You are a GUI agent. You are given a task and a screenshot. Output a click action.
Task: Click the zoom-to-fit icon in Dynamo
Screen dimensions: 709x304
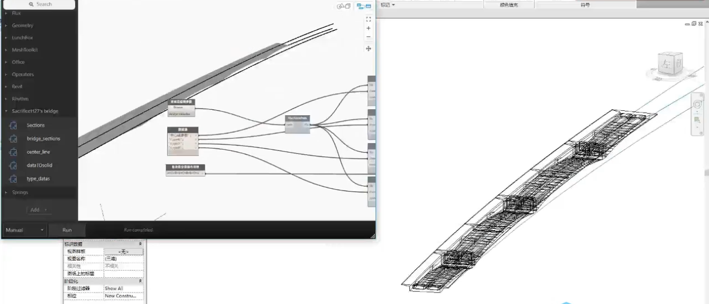point(368,19)
